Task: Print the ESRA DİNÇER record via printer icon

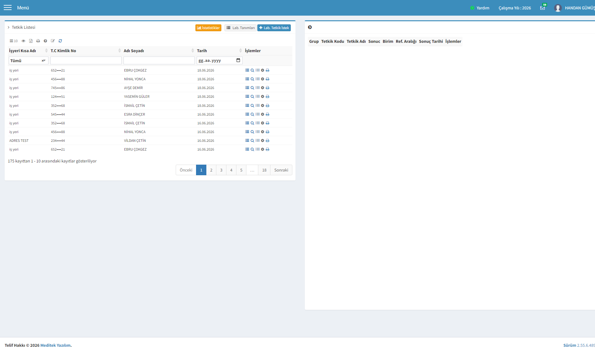Action: pos(268,114)
